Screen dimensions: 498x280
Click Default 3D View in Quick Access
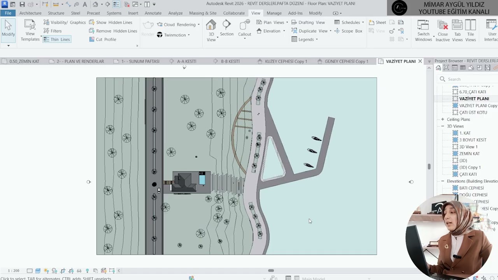[95, 4]
